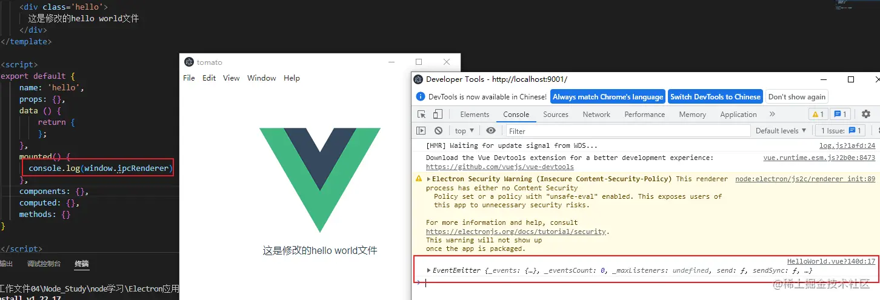Screen dimensions: 880x300
Task: Open the HelloWorld.vue?140d:17 source link
Action: point(832,261)
